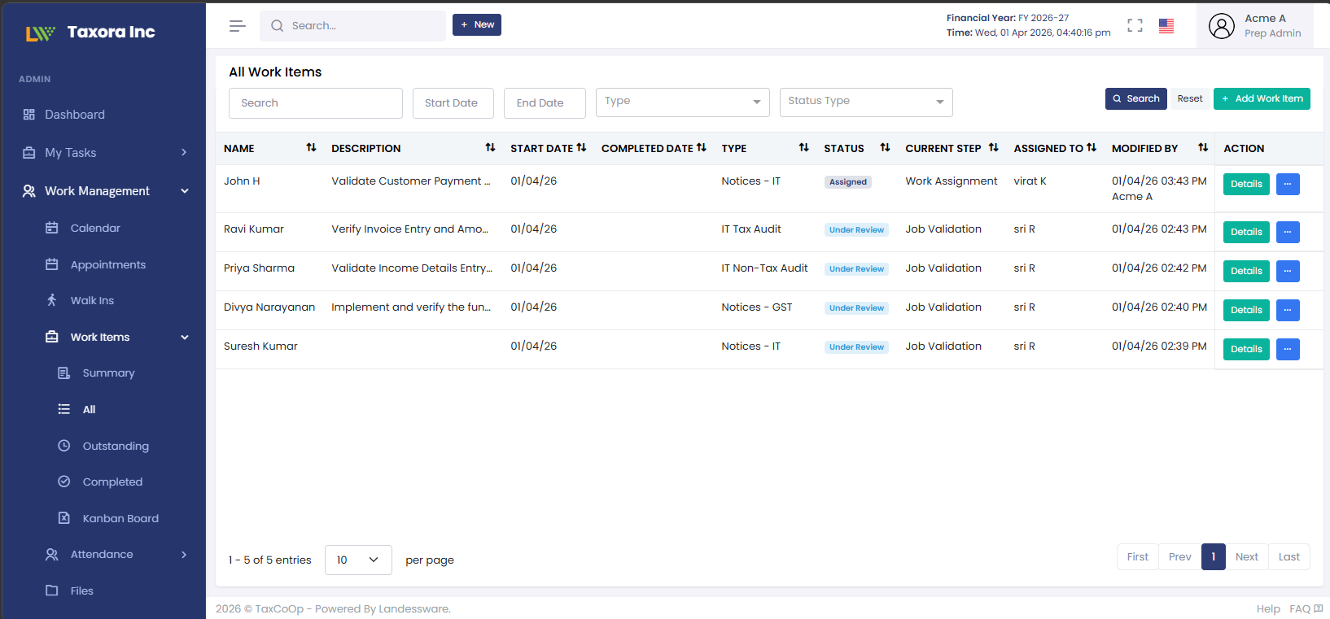The height and width of the screenshot is (619, 1330).
Task: Click the Files folder icon
Action: [x=52, y=591]
